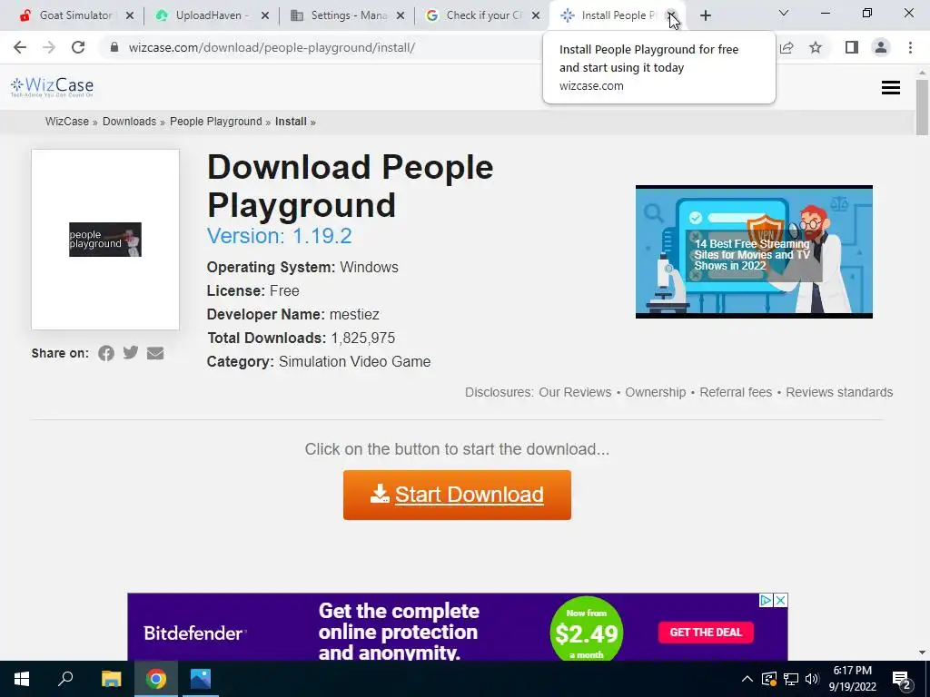
Task: Click the page vertical scrollbar thumb
Action: click(x=922, y=107)
